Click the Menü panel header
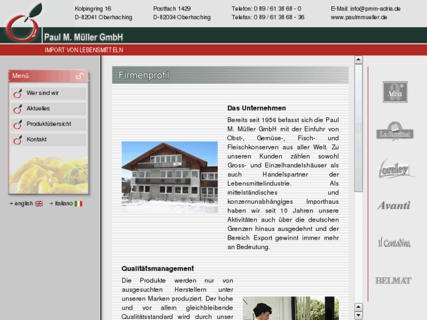 48,76
